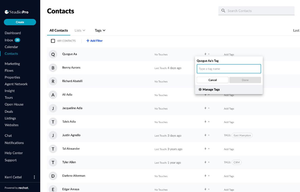Click the search magnifier icon

(x=223, y=11)
